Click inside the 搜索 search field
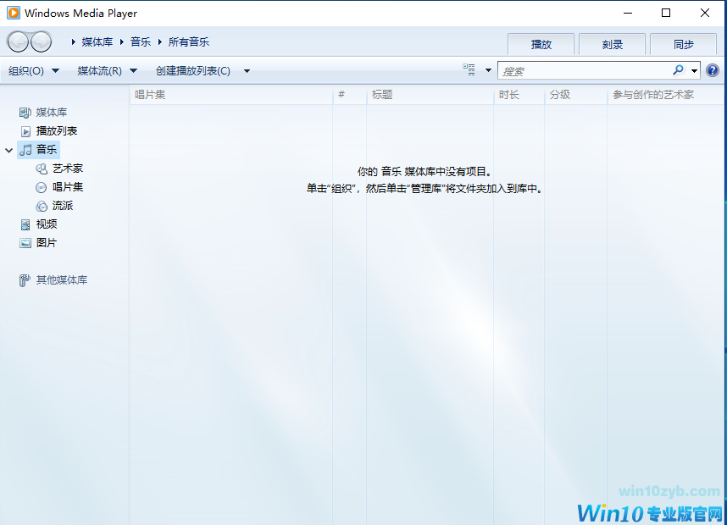The width and height of the screenshot is (727, 525). [585, 70]
